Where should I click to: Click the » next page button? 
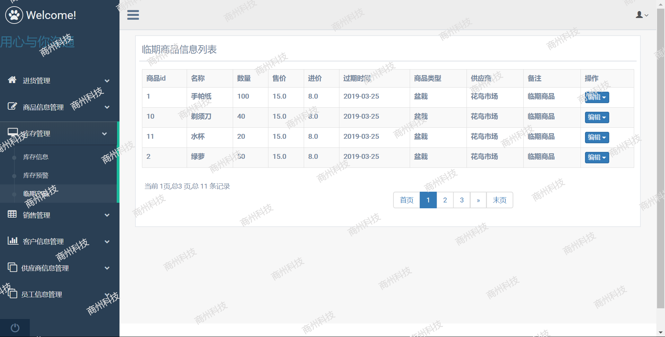click(x=478, y=200)
